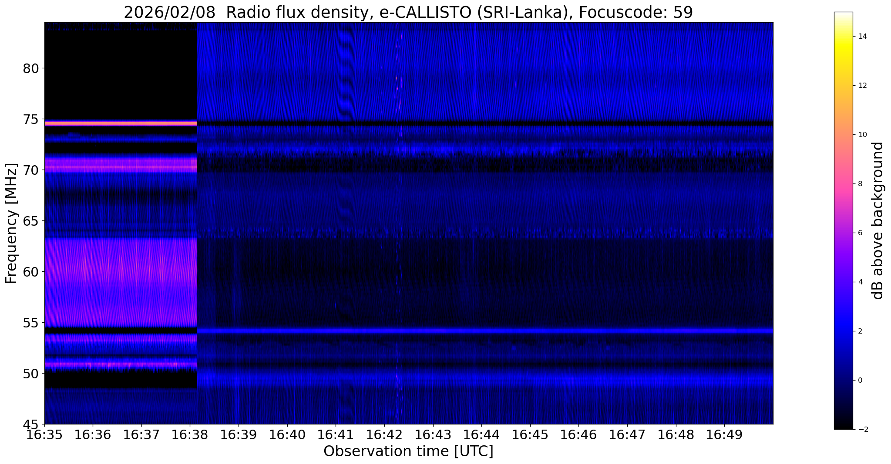
Task: Click the 16:36 time tick label
Action: [93, 434]
